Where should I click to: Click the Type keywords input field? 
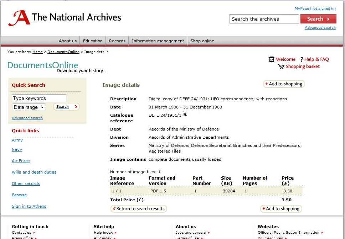click(x=39, y=98)
